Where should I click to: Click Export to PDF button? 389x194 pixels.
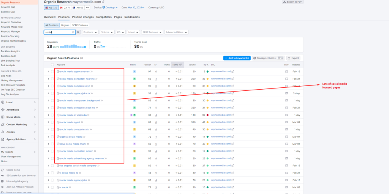293,2
